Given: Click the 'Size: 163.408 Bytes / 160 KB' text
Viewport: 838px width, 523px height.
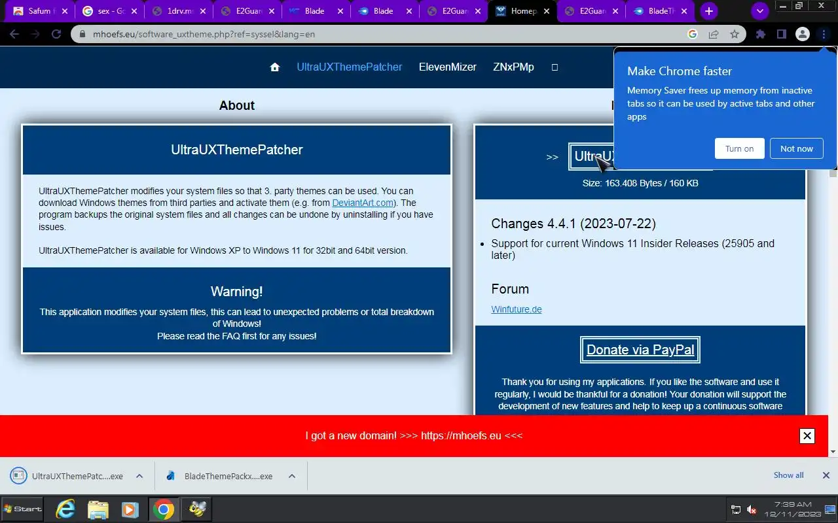Looking at the screenshot, I should 640,183.
